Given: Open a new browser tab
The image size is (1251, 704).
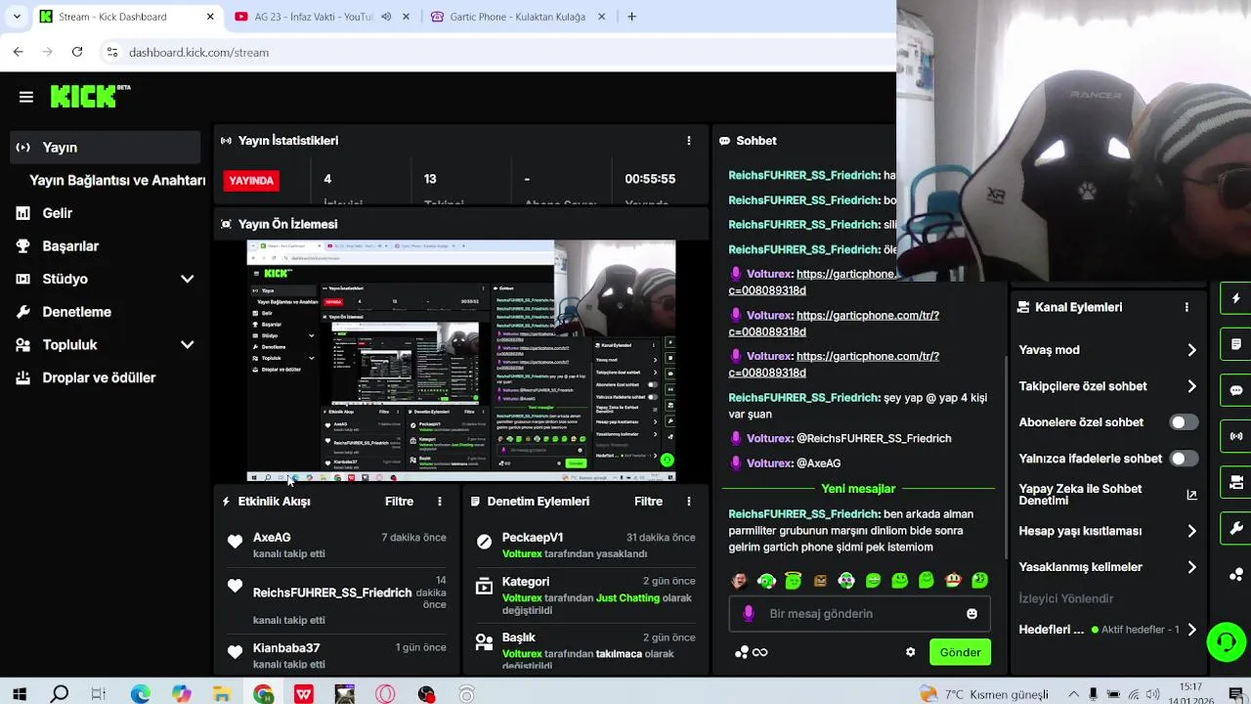Looking at the screenshot, I should tap(632, 17).
